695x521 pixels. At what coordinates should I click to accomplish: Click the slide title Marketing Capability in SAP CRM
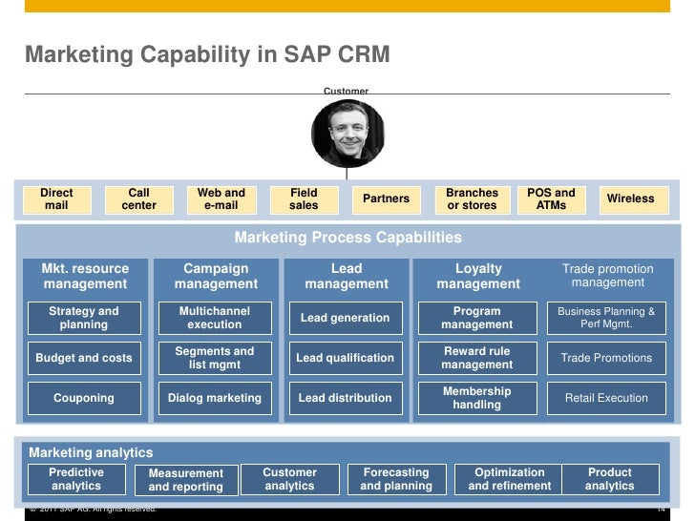coord(207,55)
